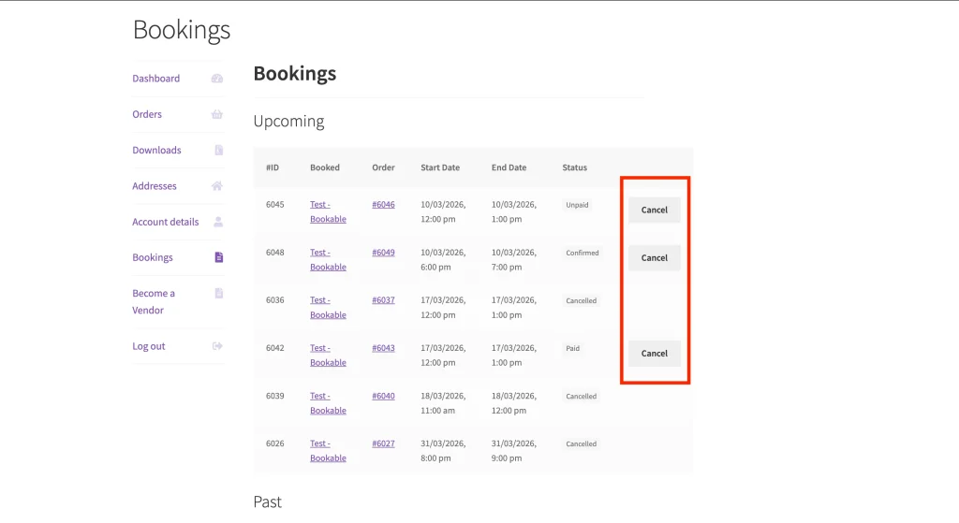Click the Unpaid status of booking 6045
The width and height of the screenshot is (959, 523).
click(577, 205)
